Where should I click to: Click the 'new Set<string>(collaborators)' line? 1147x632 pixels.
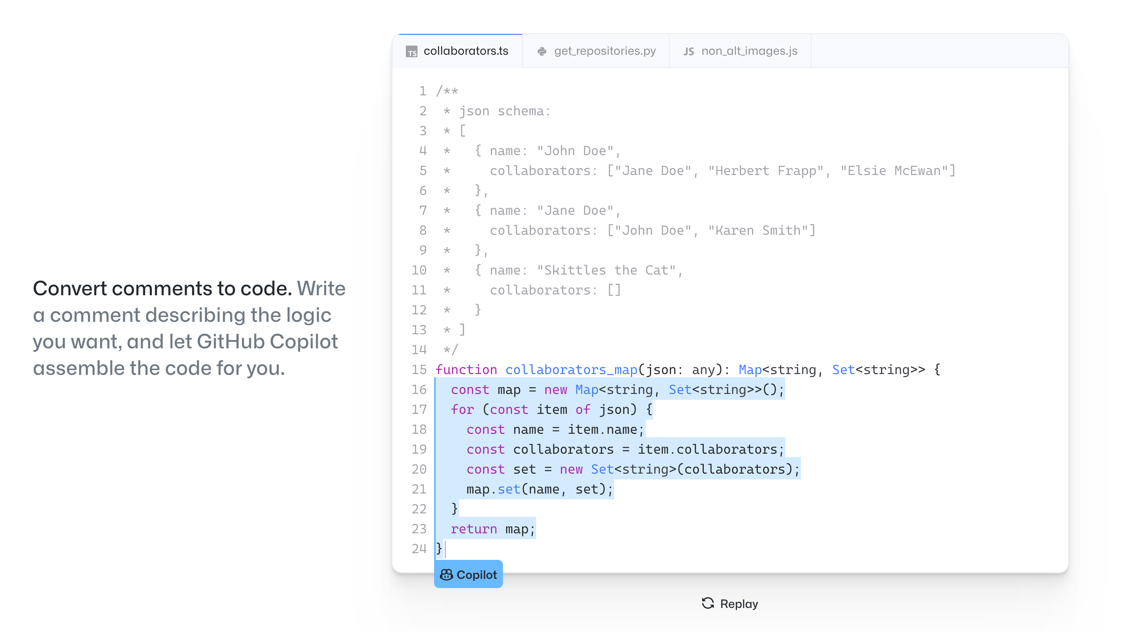(x=633, y=469)
